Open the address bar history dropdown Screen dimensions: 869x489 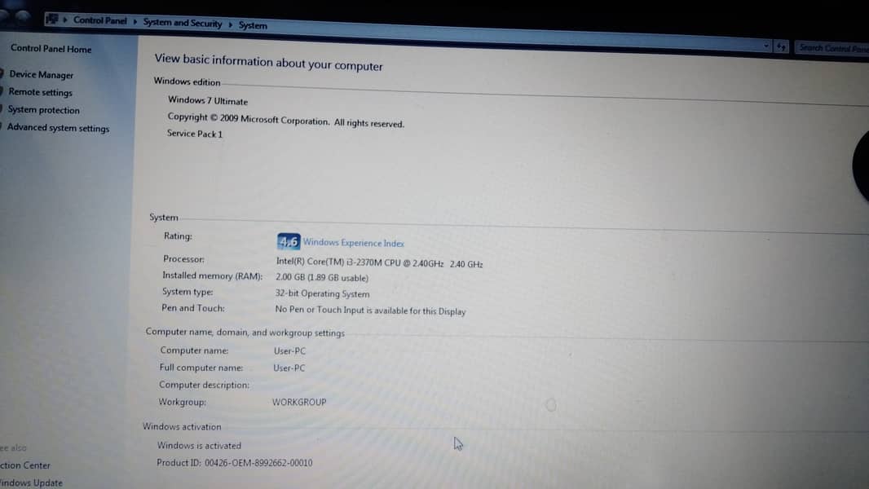[766, 46]
